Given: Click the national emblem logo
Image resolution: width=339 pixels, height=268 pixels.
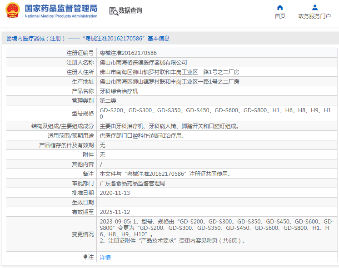Looking at the screenshot, I should 13,10.
